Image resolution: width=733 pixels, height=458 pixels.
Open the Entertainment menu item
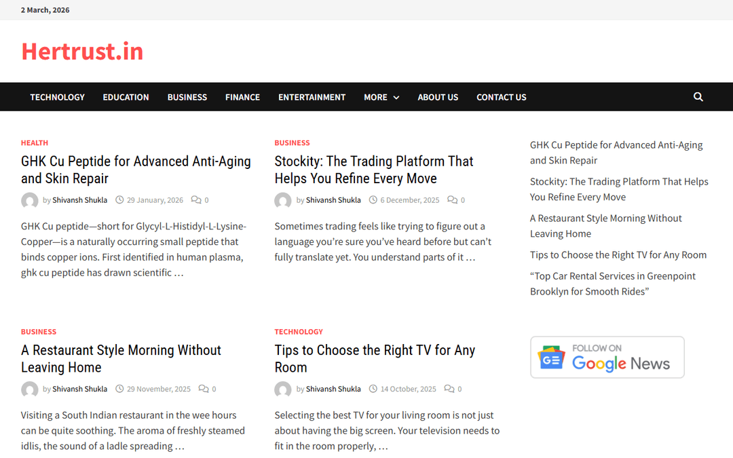[x=312, y=97]
